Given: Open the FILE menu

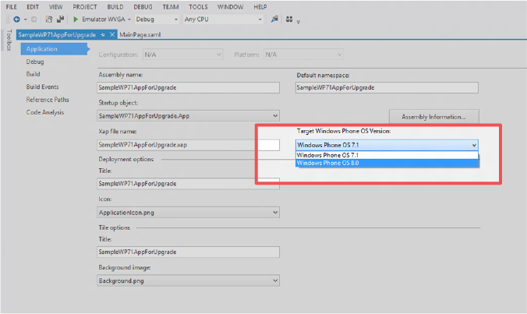Looking at the screenshot, I should click(x=12, y=7).
